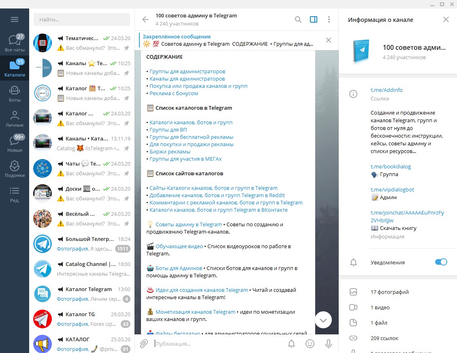Open the Каталоги folder tab

(x=15, y=68)
